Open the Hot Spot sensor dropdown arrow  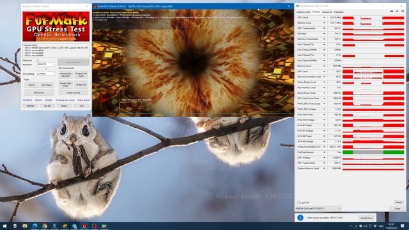(324, 34)
